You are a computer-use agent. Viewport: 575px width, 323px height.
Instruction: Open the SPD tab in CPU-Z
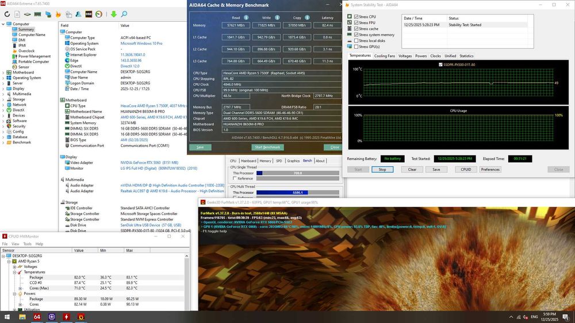pyautogui.click(x=279, y=161)
